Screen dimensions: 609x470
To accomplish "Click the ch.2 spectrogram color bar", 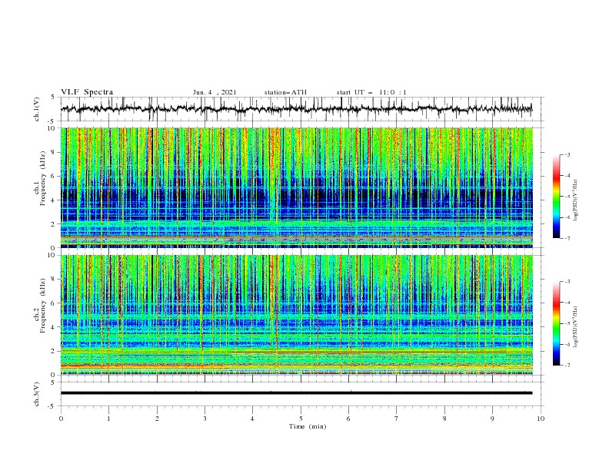I will tap(556, 323).
